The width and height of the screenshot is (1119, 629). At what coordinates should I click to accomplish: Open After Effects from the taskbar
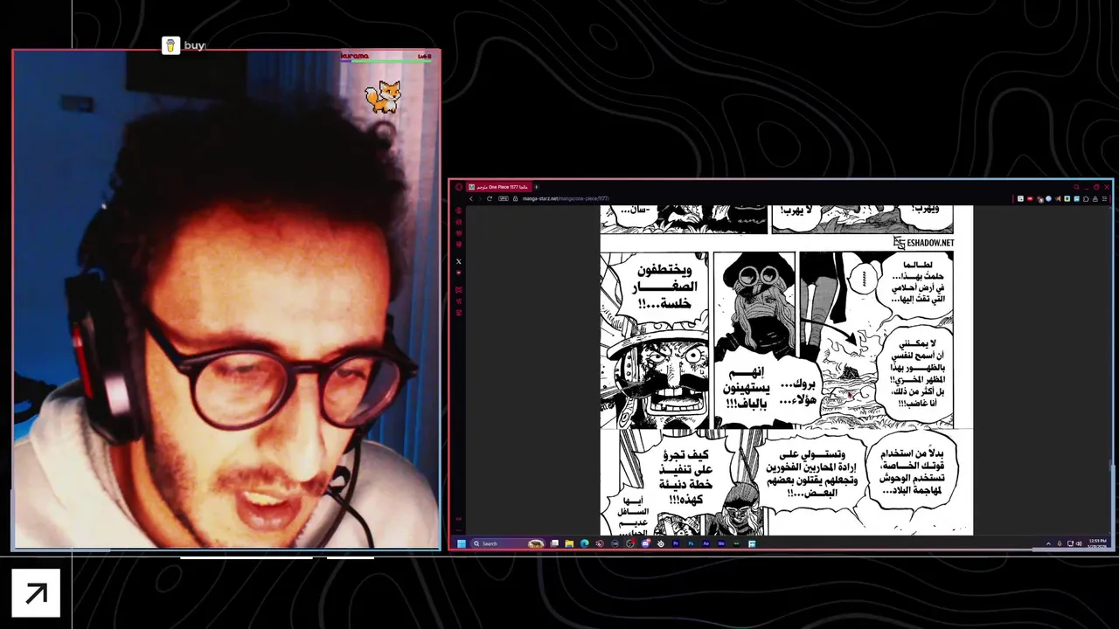click(706, 543)
